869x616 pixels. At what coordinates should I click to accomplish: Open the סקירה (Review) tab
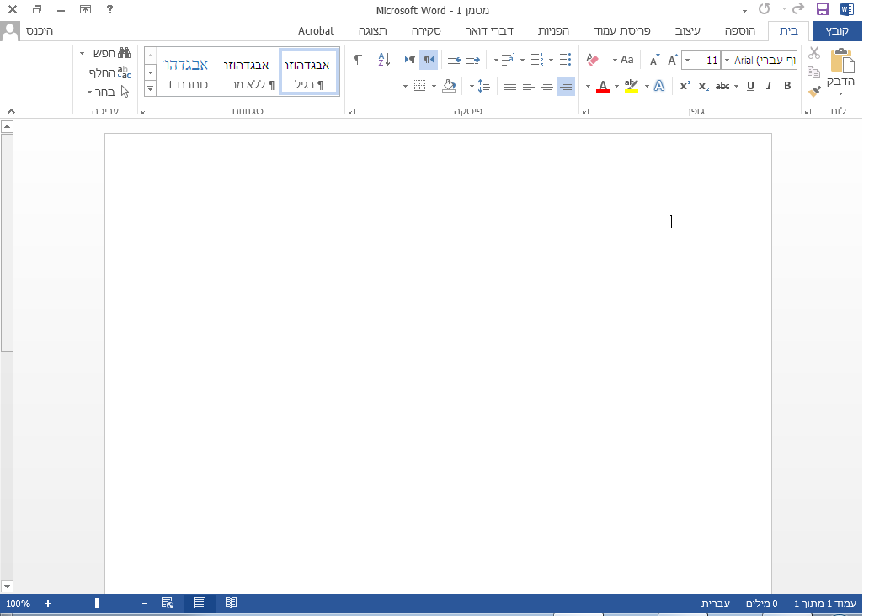(427, 31)
